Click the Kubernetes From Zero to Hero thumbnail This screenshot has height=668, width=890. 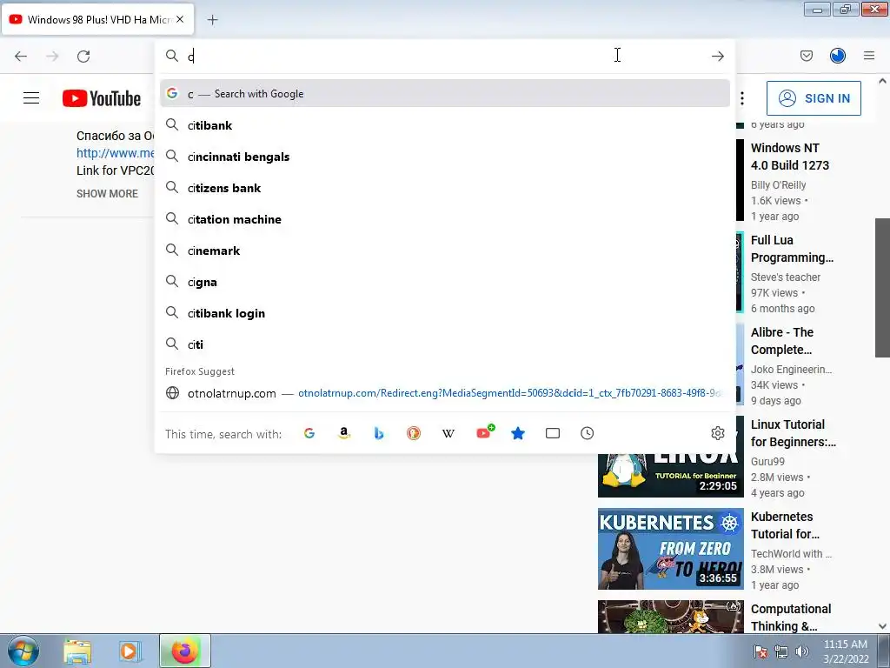coord(670,549)
